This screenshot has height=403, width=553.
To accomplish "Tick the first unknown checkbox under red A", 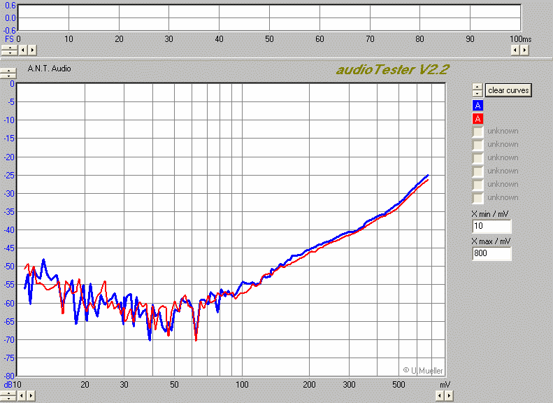I will [x=477, y=132].
